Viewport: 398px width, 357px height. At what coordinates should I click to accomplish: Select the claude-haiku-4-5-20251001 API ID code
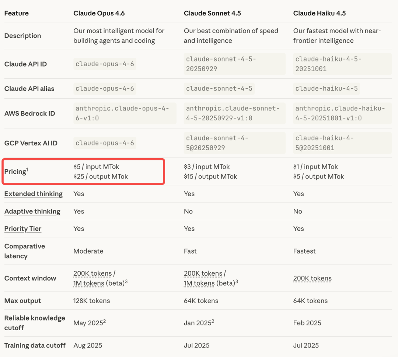(328, 64)
